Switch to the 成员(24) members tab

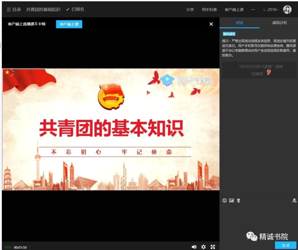pos(279,23)
